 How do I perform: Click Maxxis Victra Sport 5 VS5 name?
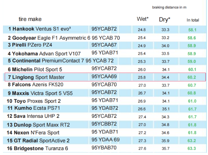(40, 93)
